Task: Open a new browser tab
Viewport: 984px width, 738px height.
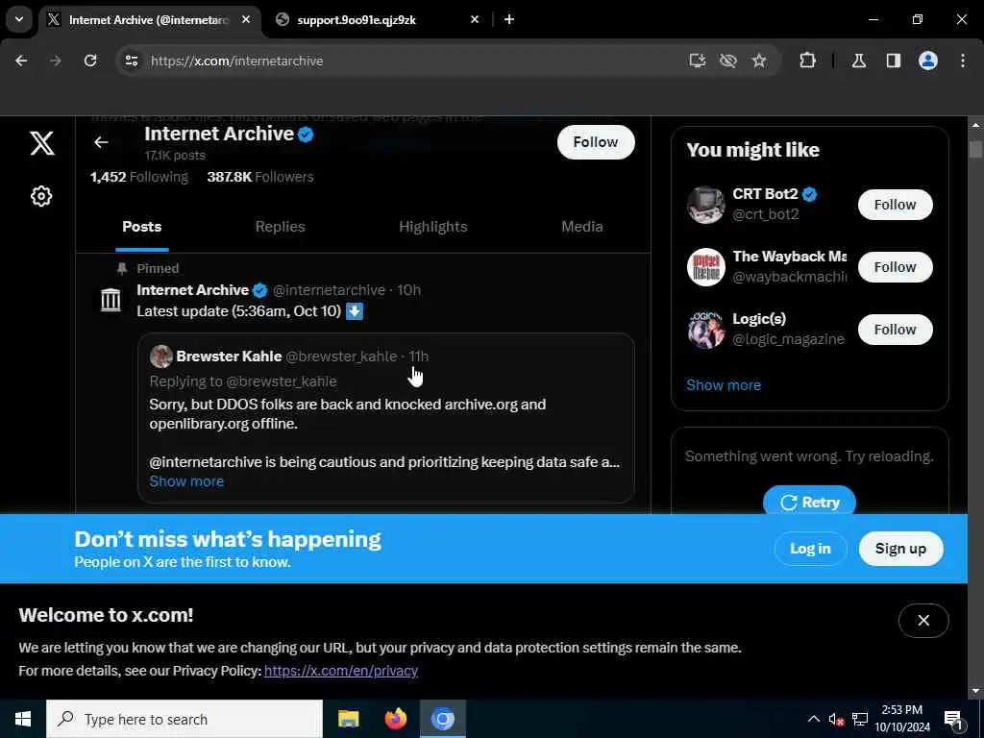Action: click(x=509, y=19)
